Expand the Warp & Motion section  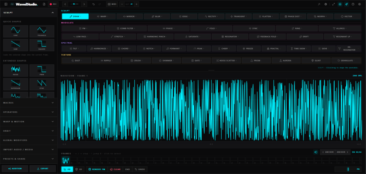pyautogui.click(x=29, y=121)
